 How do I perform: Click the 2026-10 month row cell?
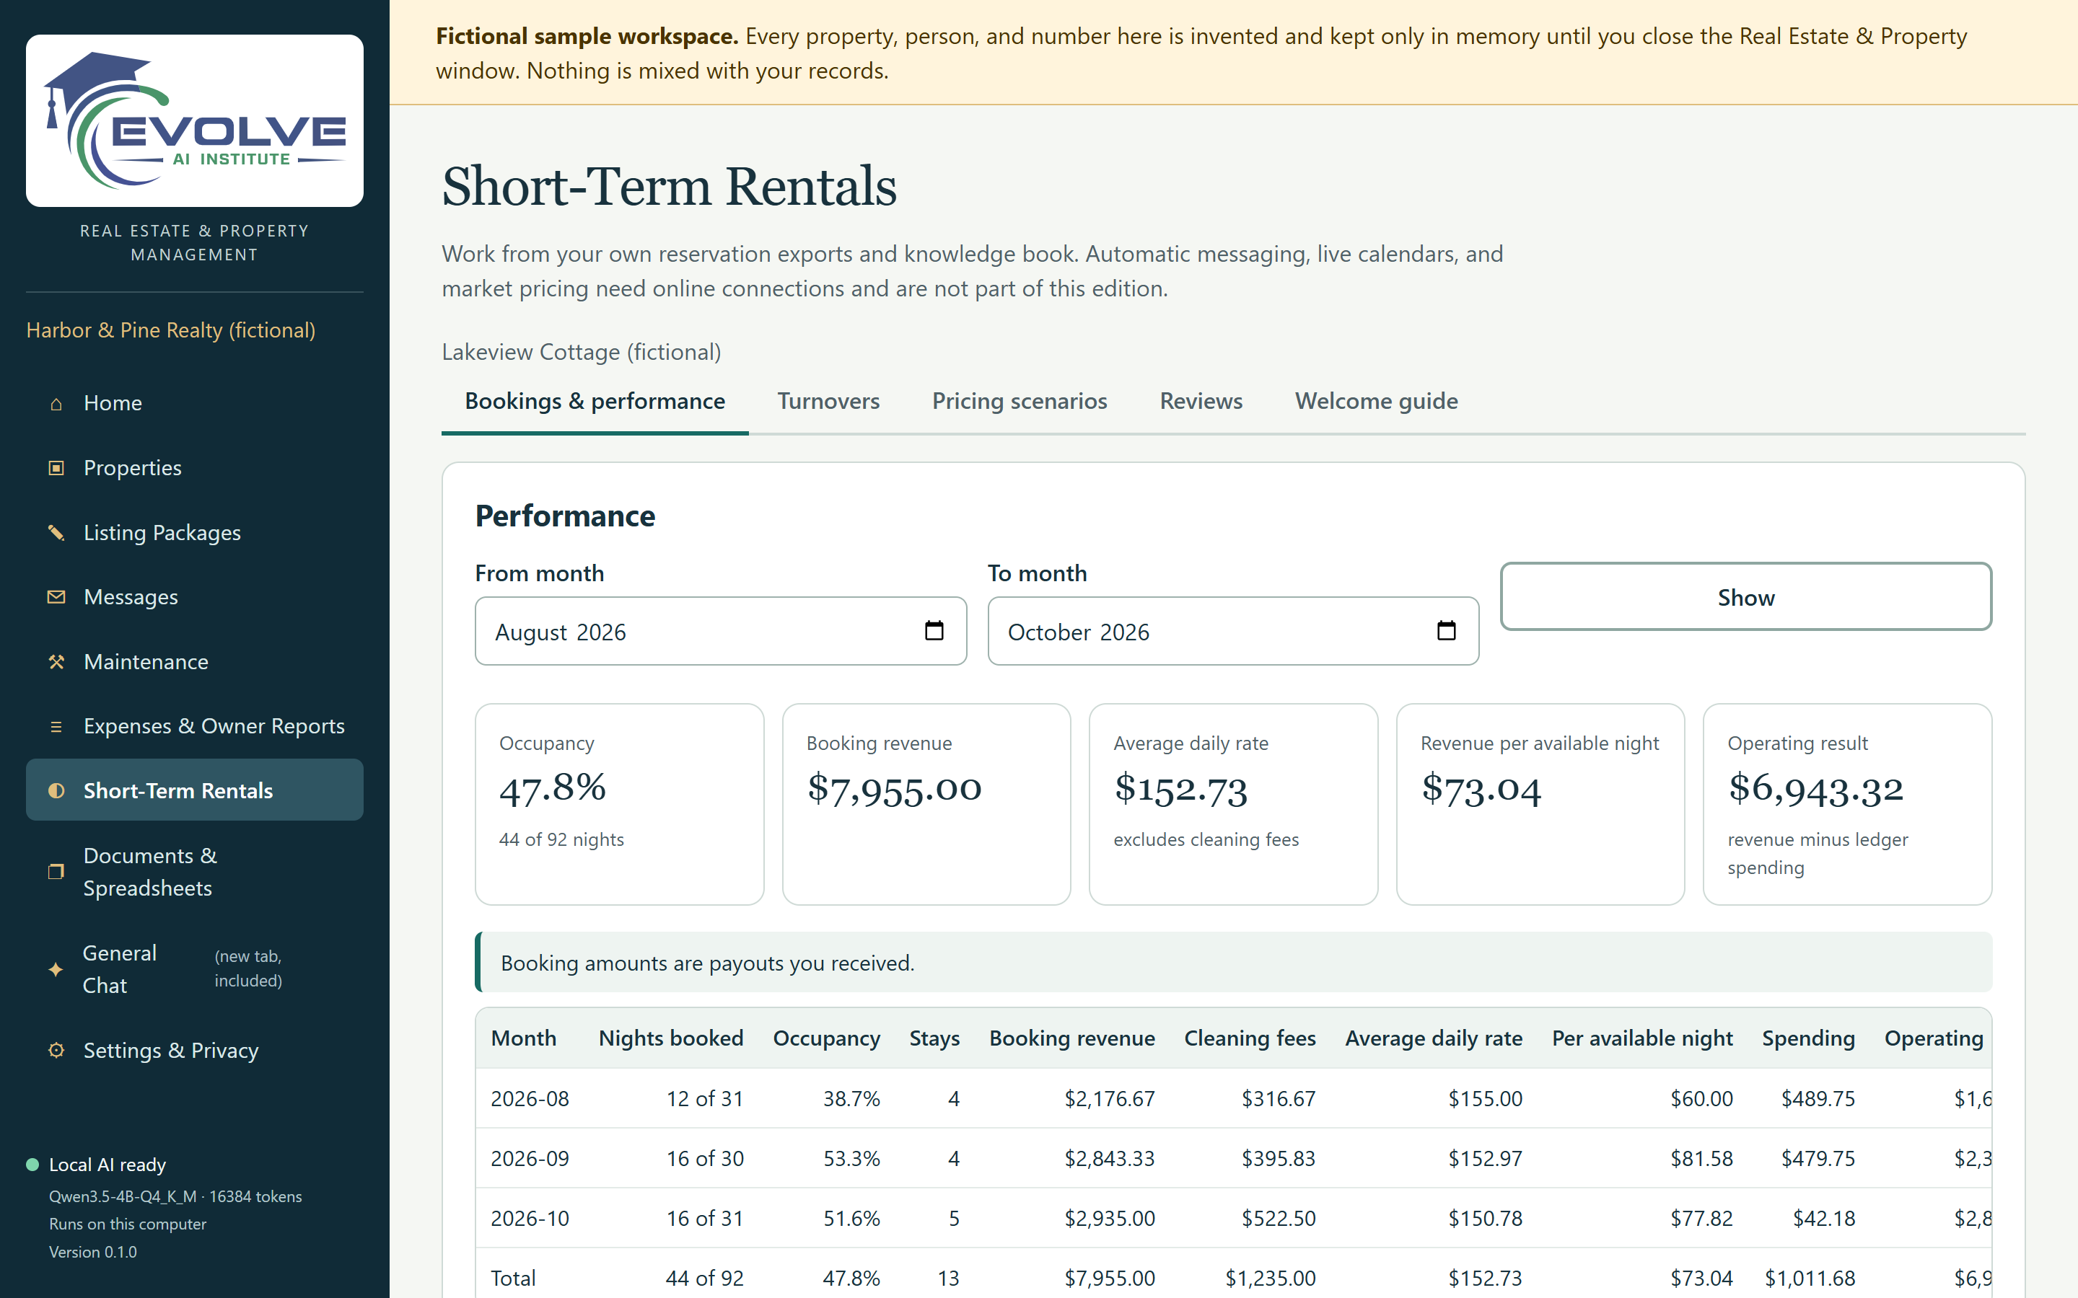click(x=530, y=1219)
